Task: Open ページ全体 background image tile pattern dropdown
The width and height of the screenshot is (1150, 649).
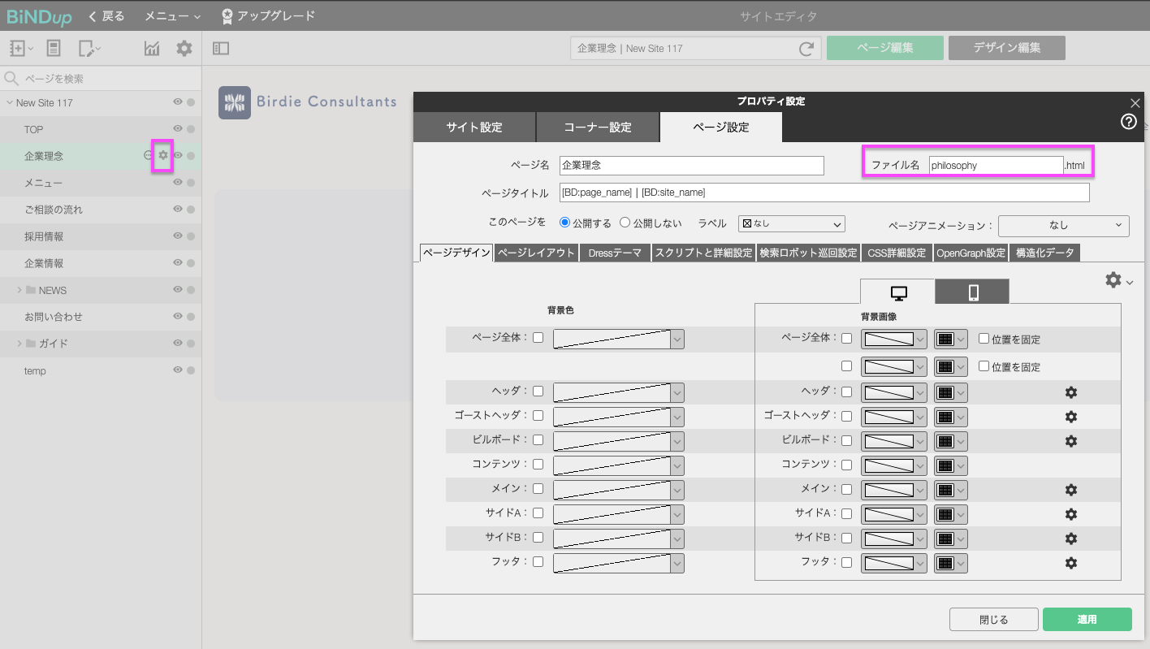Action: tap(951, 340)
